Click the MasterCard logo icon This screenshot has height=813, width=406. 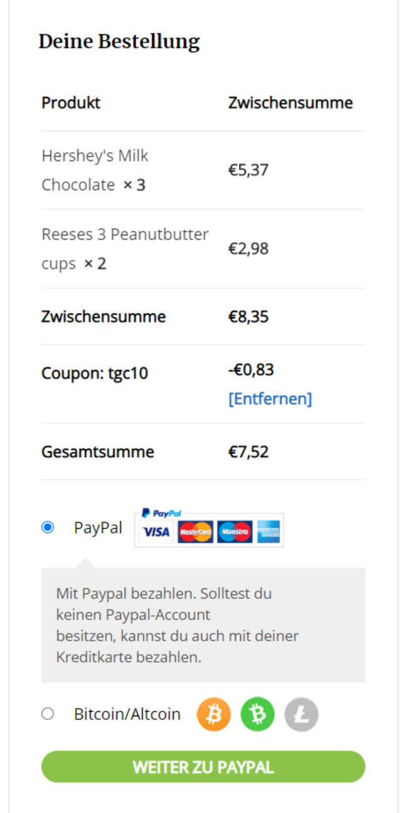tap(196, 532)
